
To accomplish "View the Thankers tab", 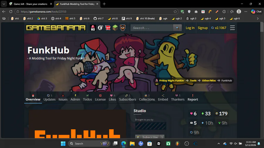I will coord(178,98).
